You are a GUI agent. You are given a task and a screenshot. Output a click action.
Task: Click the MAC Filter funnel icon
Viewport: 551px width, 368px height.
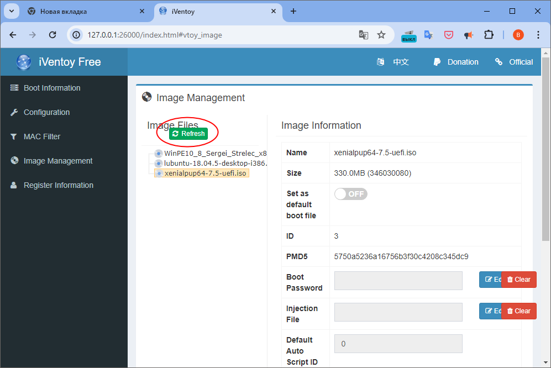click(x=14, y=136)
